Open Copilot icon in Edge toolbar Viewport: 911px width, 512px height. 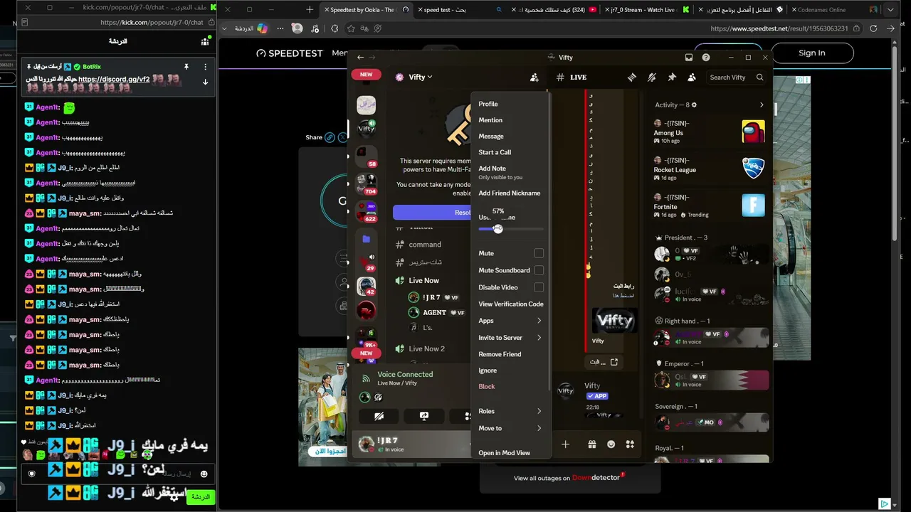[262, 28]
